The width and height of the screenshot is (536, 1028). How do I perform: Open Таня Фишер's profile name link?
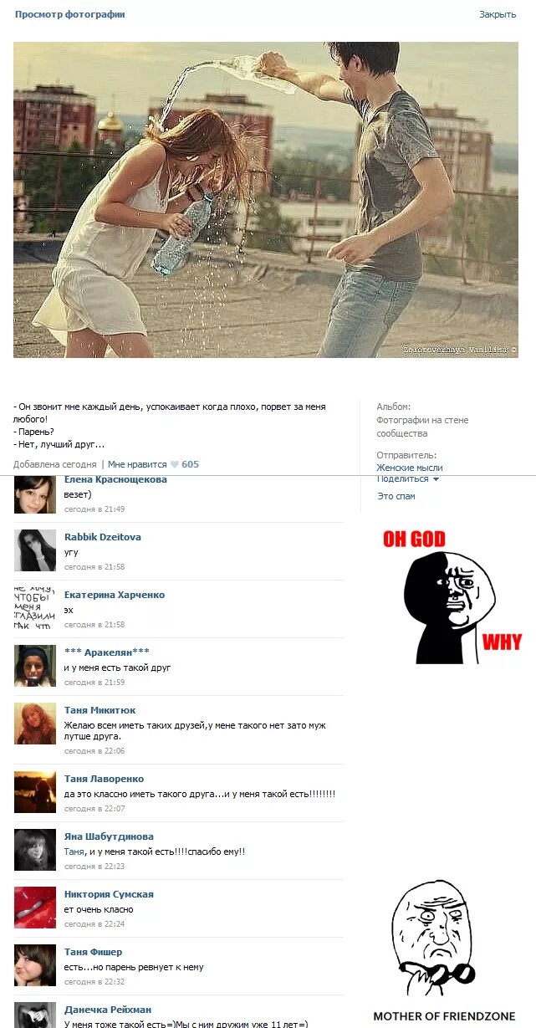[93, 952]
